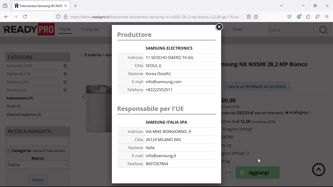Click phone number +82222552511
333x187 pixels.
tap(159, 90)
